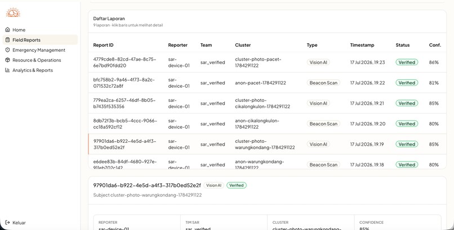The image size is (454, 230).
Task: Click cluster-photo-cikalongkulon-1784291122 cell
Action: 262,103
